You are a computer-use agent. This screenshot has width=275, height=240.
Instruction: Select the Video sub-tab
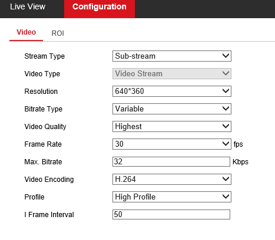(x=26, y=32)
